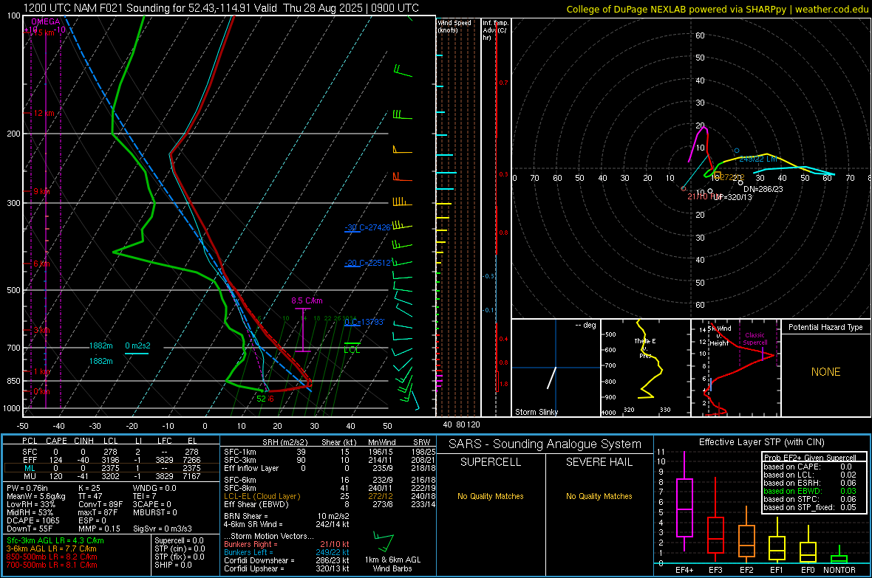This screenshot has height=578, width=872.
Task: Select the MU parcel row
Action: click(x=112, y=476)
